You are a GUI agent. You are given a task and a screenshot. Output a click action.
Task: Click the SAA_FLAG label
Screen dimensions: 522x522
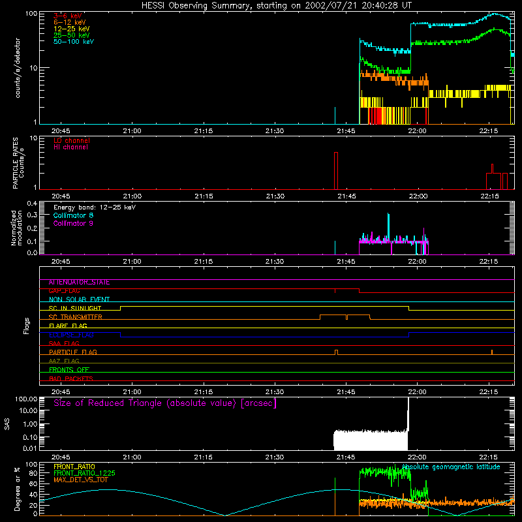click(x=64, y=343)
